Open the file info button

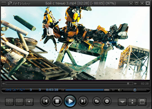coord(132,102)
